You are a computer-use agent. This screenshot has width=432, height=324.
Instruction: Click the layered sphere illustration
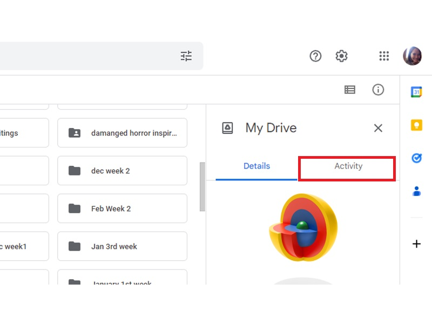click(x=303, y=227)
